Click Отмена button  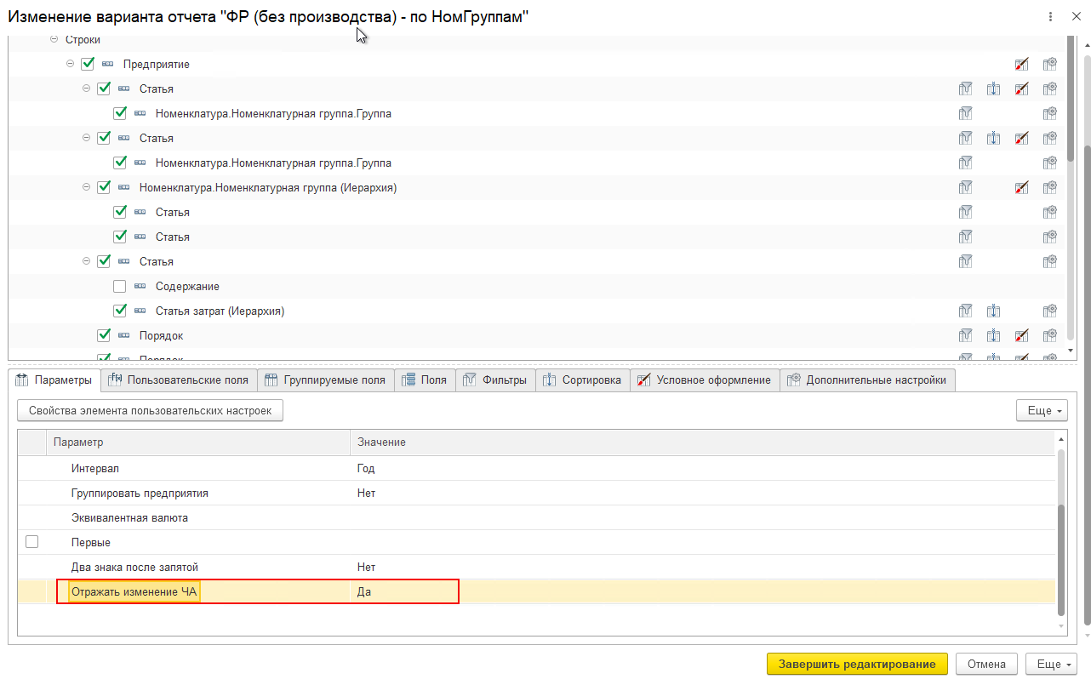tap(987, 664)
